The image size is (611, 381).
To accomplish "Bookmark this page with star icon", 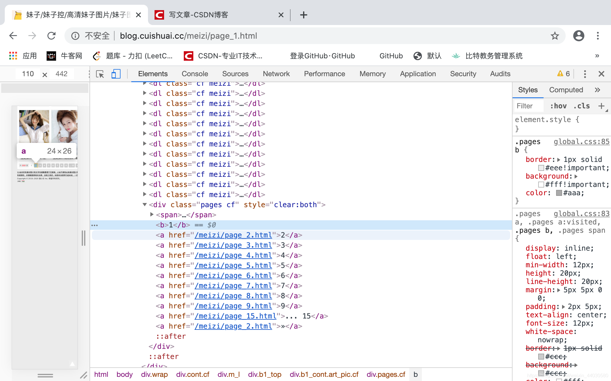I will (x=555, y=36).
